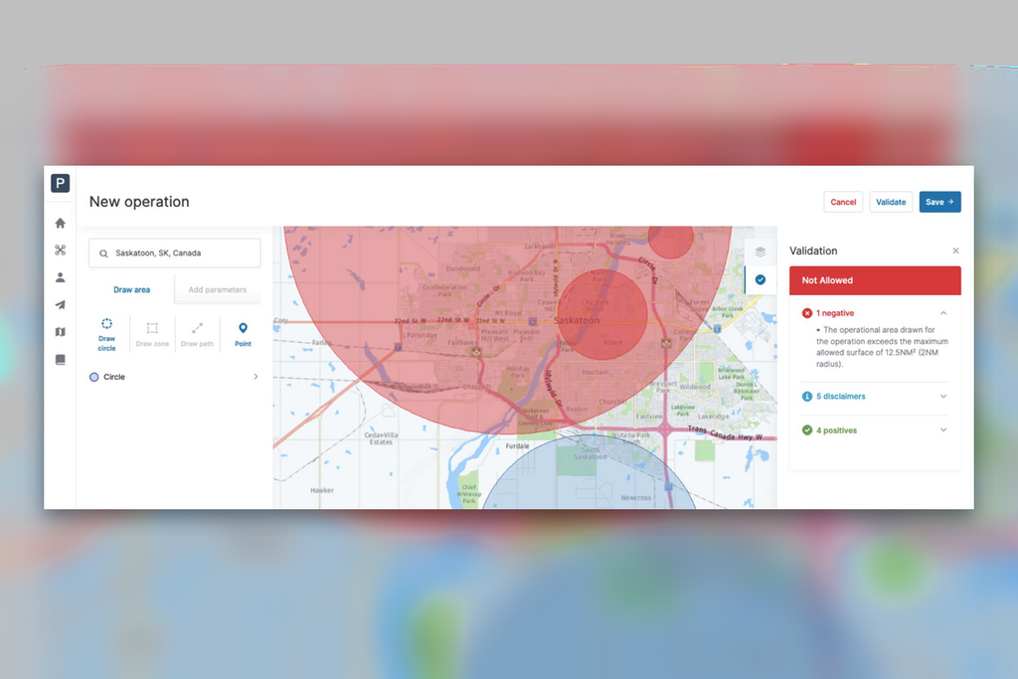The width and height of the screenshot is (1018, 679).
Task: Click the green positives check icon
Action: pos(807,429)
